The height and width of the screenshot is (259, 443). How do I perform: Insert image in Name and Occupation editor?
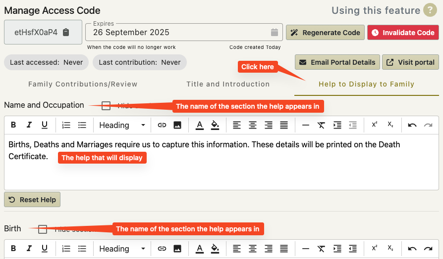tap(177, 125)
